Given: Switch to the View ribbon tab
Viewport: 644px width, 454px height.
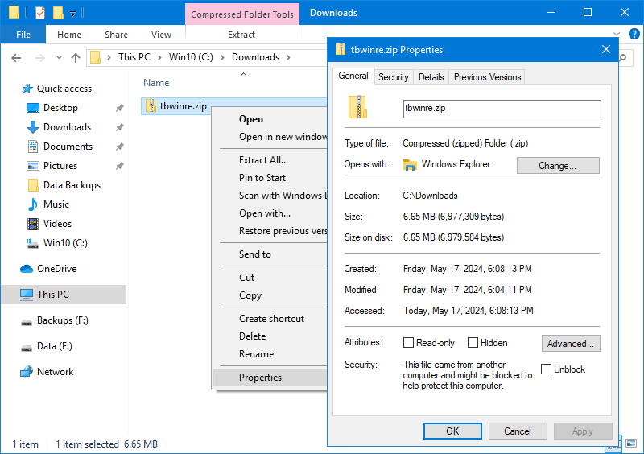Looking at the screenshot, I should (161, 35).
